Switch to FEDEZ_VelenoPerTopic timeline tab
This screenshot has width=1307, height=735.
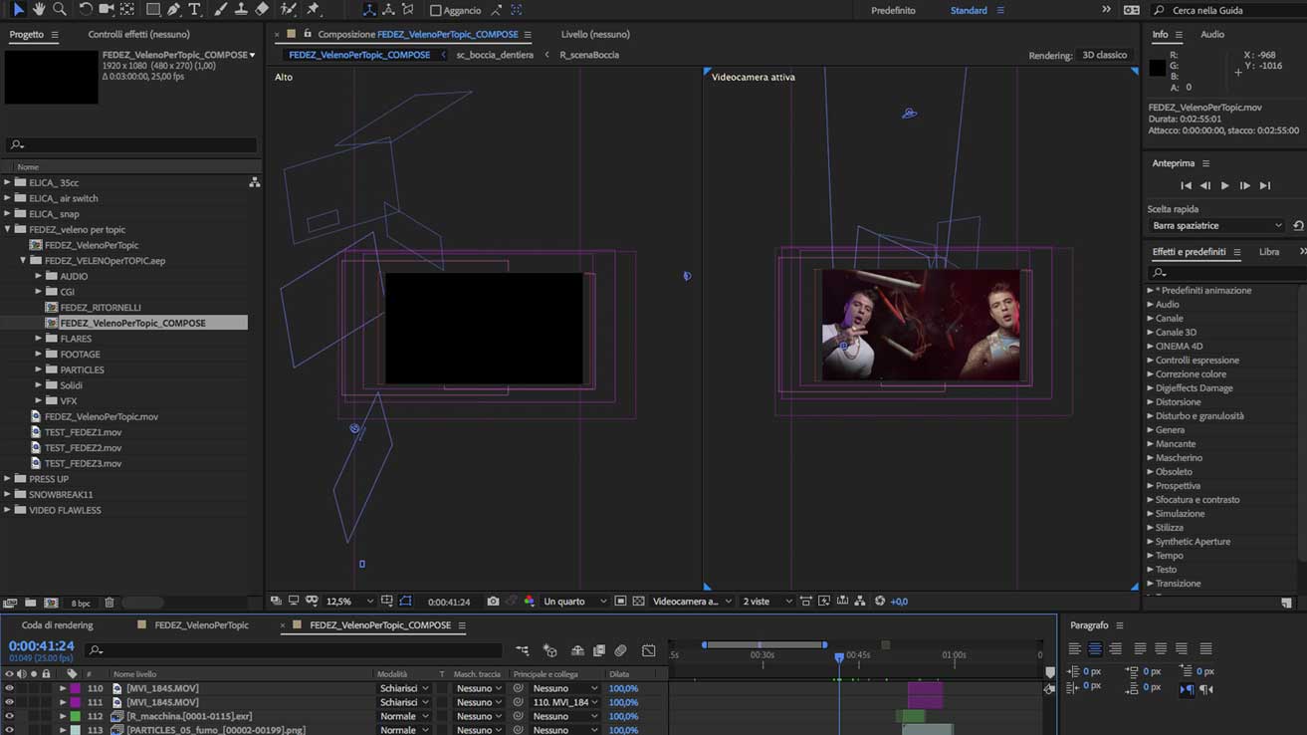pyautogui.click(x=202, y=625)
